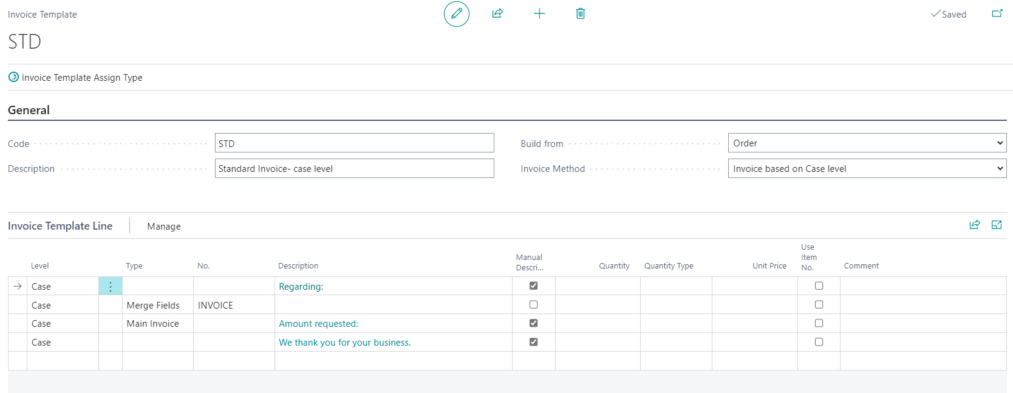Open the Invoice Method dropdown
Viewport: 1013px width, 393px height.
867,169
